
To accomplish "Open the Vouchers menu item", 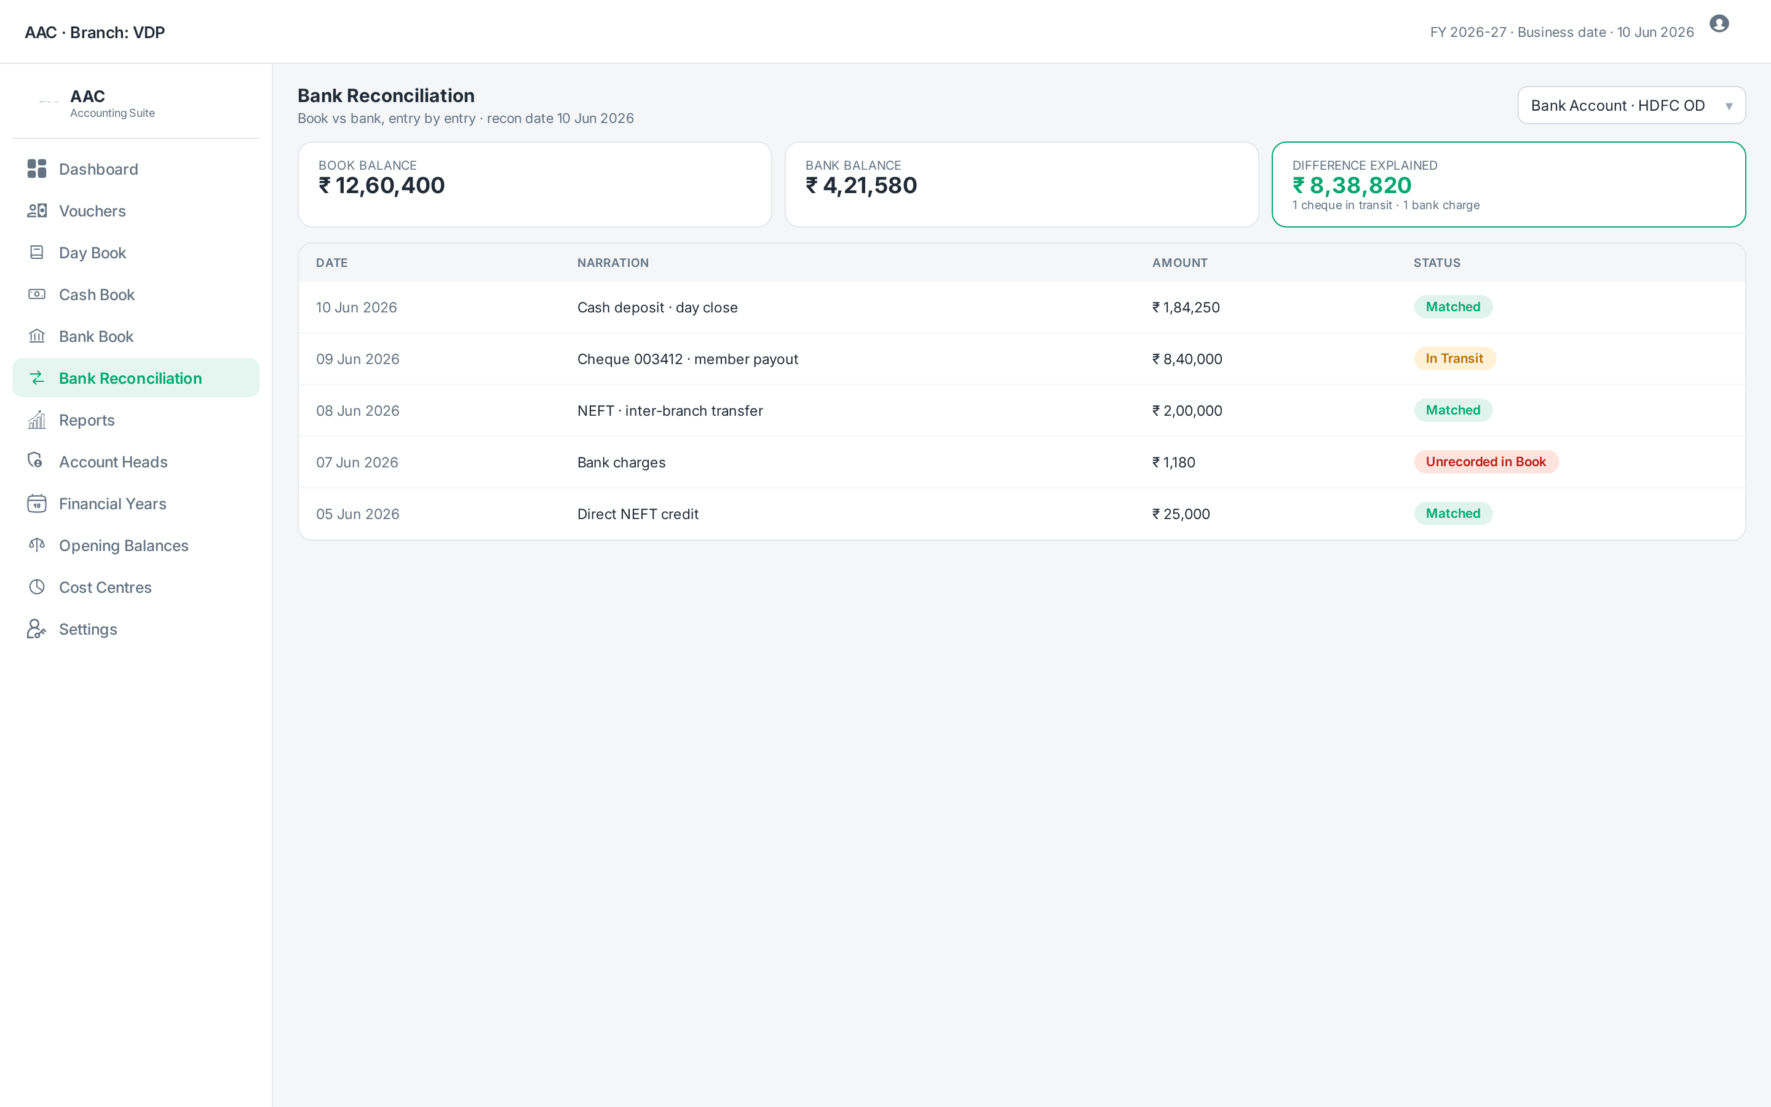I will coord(136,211).
